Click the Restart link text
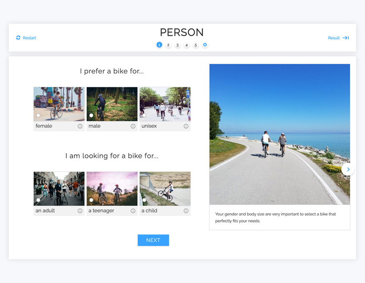 point(29,38)
